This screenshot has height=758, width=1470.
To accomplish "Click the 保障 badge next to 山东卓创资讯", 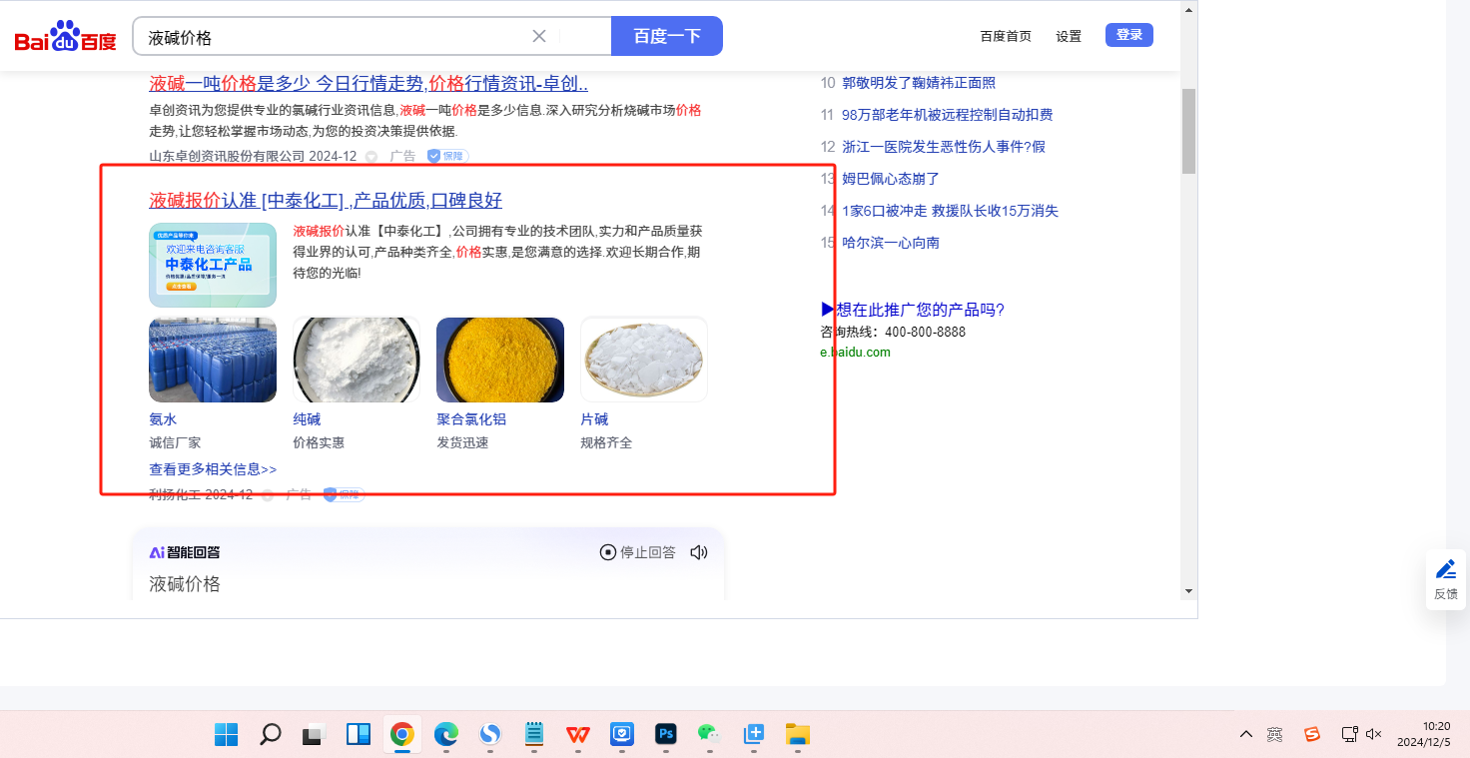I will (447, 156).
